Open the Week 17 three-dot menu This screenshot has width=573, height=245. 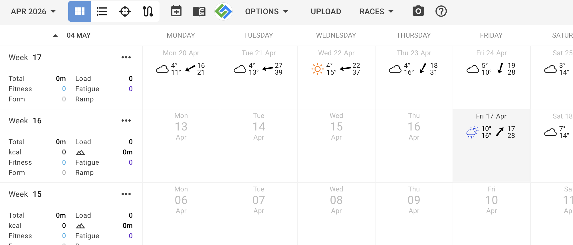(x=126, y=57)
